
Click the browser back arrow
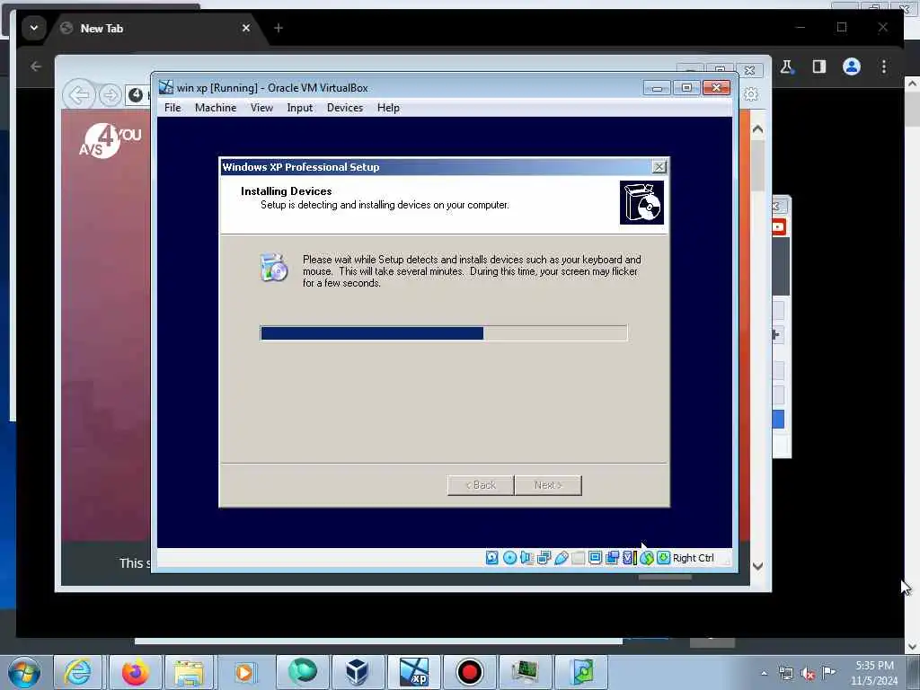36,66
